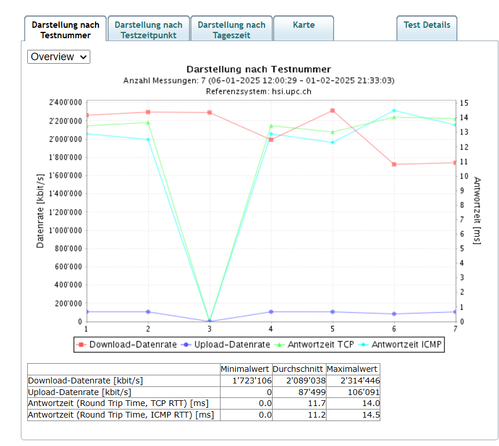Pick the red download point at test 6
The image size is (499, 446).
(x=394, y=164)
